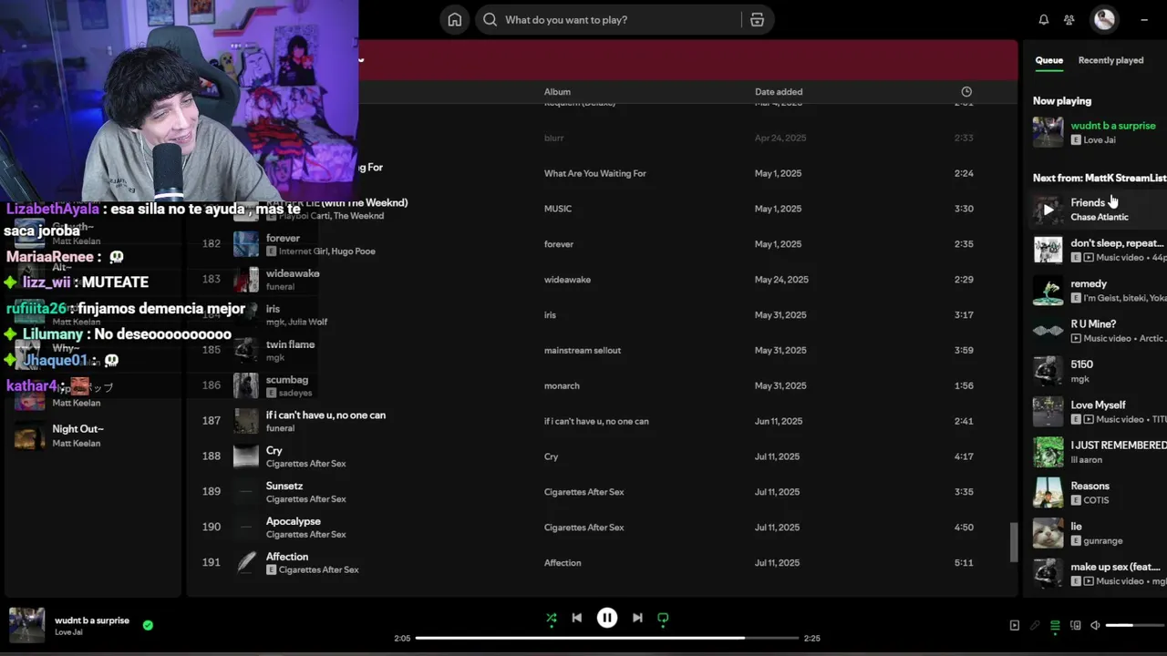This screenshot has width=1167, height=656.
Task: Toggle the Queue panel icon
Action: pos(1055,625)
